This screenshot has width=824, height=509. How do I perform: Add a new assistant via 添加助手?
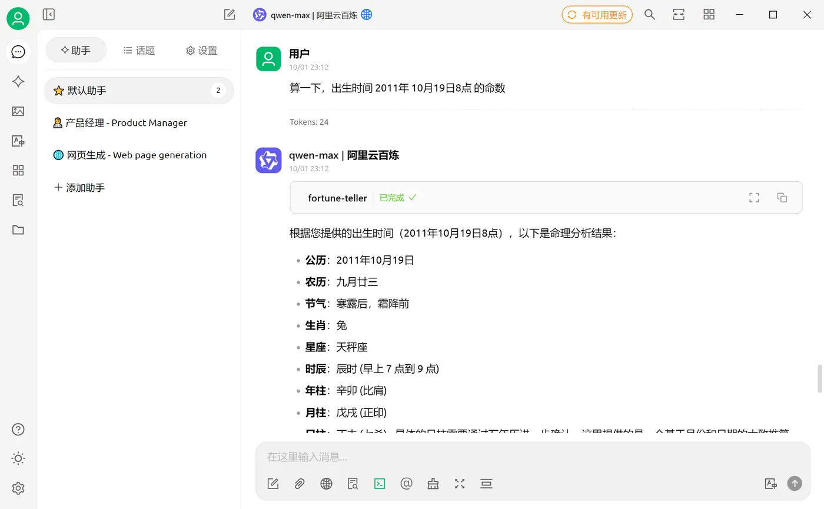click(79, 187)
